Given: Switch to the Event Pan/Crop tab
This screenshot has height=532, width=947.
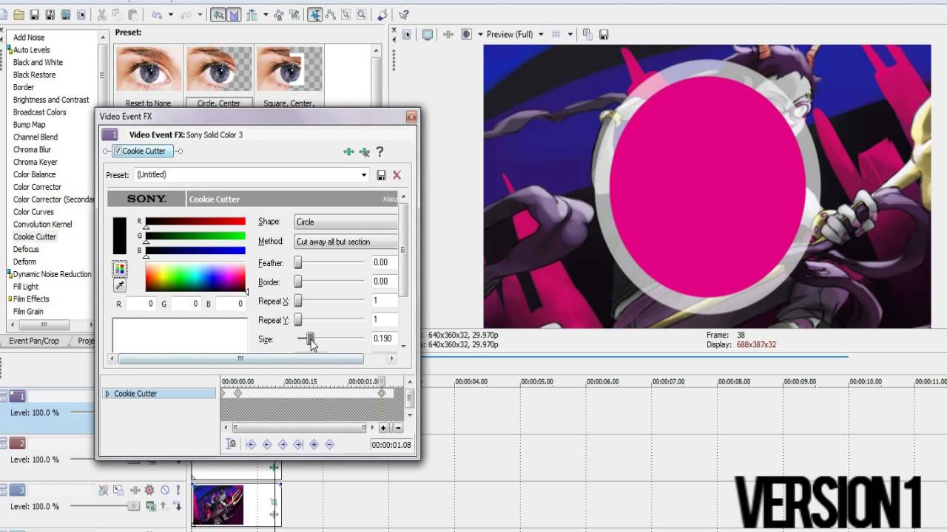Looking at the screenshot, I should coord(34,341).
